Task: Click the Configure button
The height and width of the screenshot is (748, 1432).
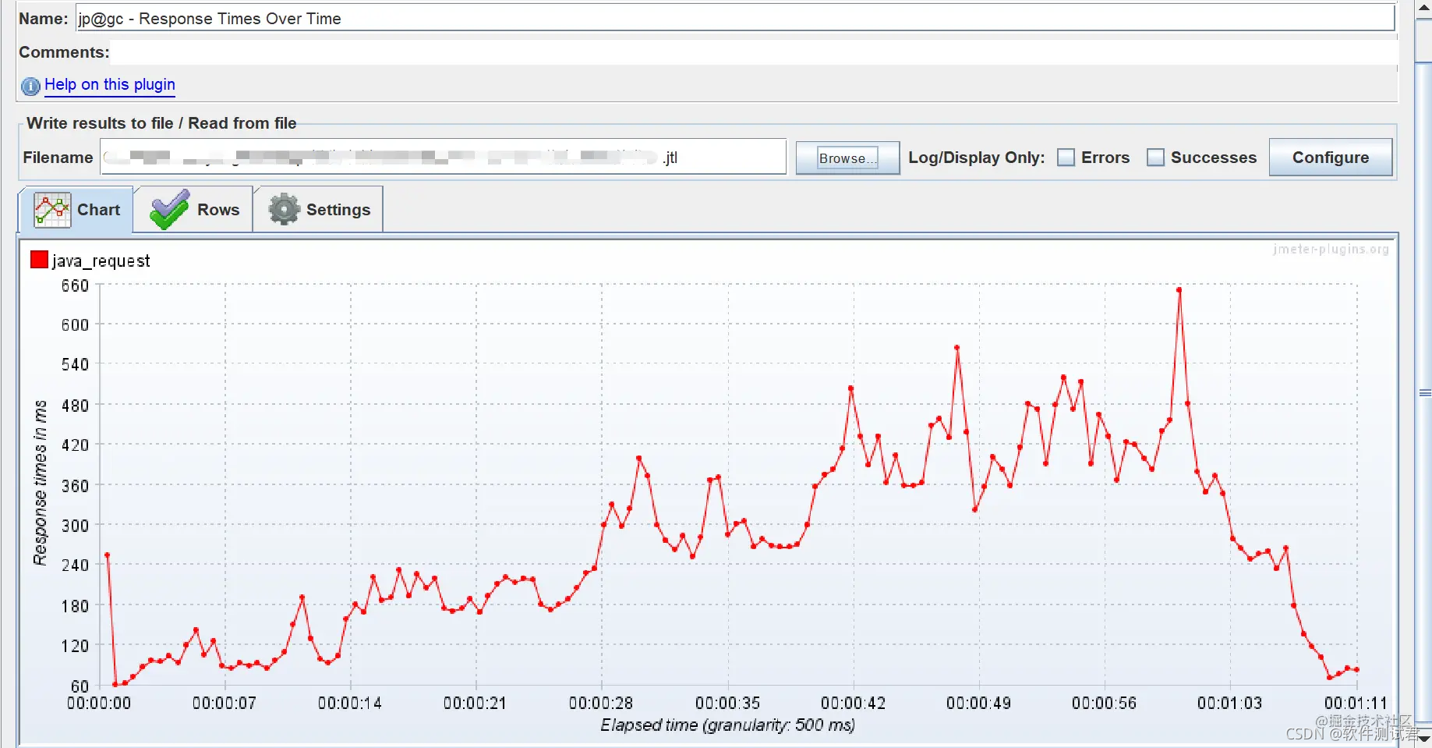Action: tap(1330, 158)
